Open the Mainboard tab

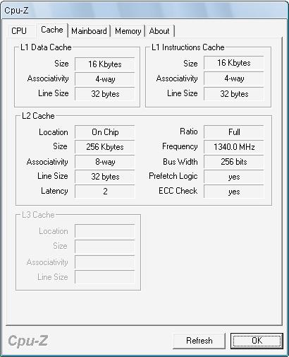coord(89,31)
